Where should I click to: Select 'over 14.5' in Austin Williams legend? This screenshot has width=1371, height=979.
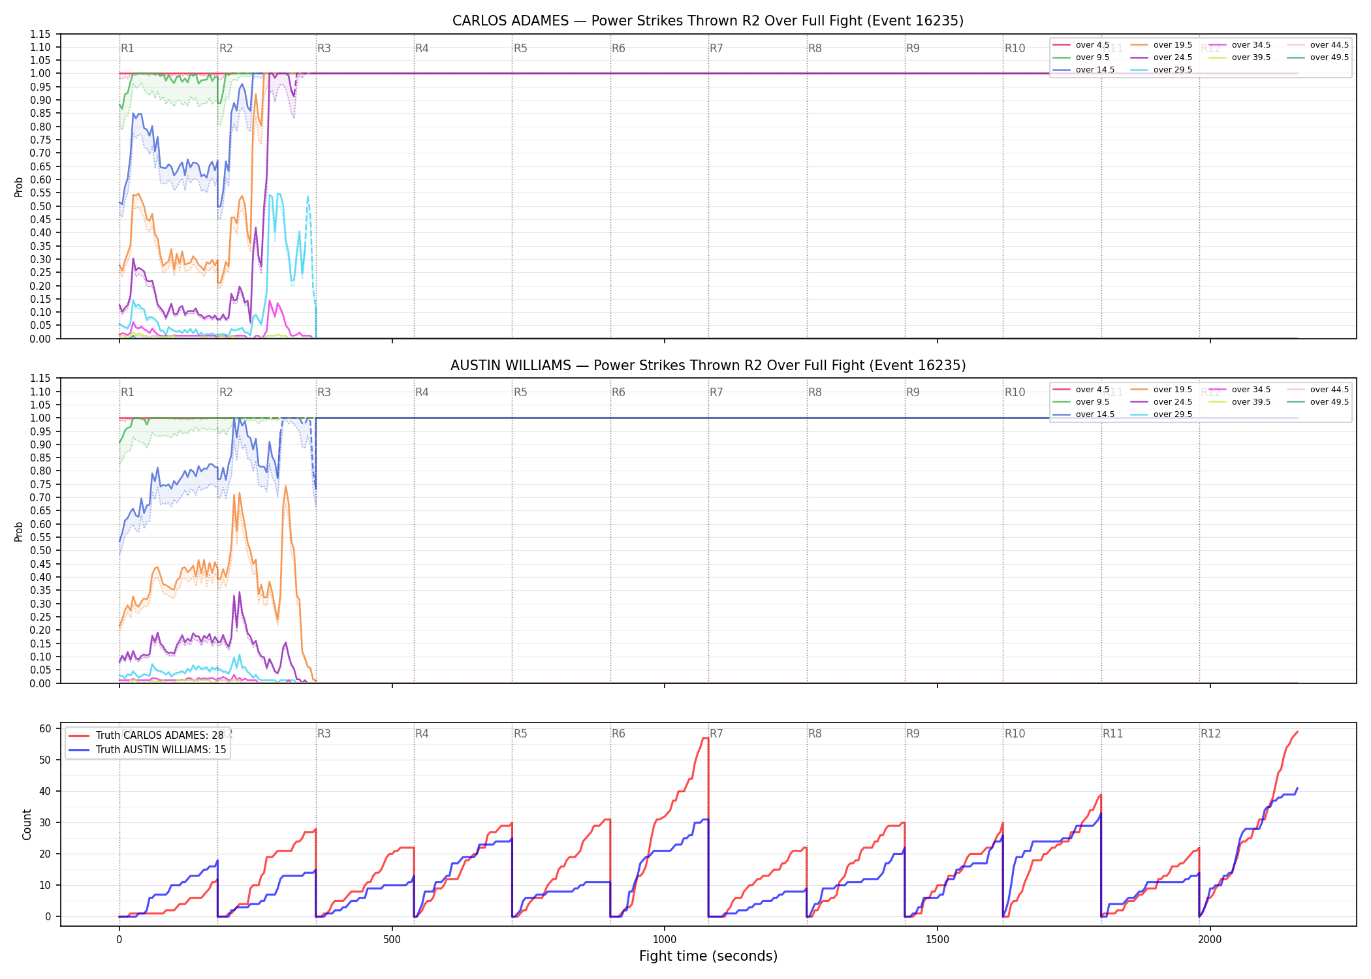click(x=1084, y=414)
